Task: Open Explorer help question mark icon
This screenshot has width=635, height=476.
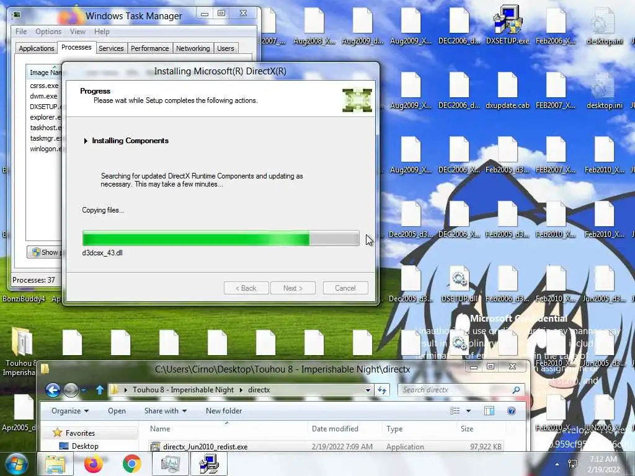Action: [x=512, y=411]
